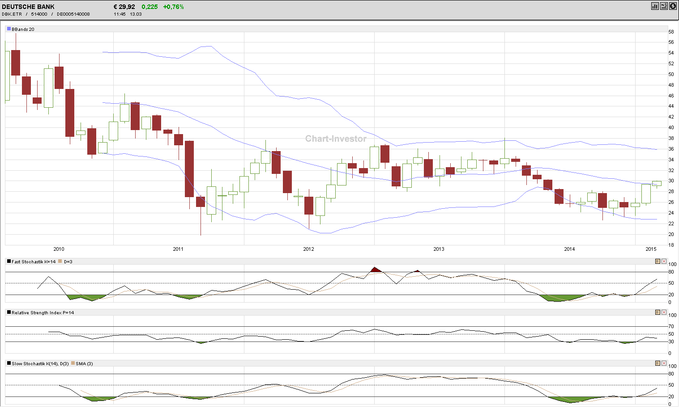Click the DBK.ETR ticker symbol
This screenshot has height=409, width=679.
(12, 14)
